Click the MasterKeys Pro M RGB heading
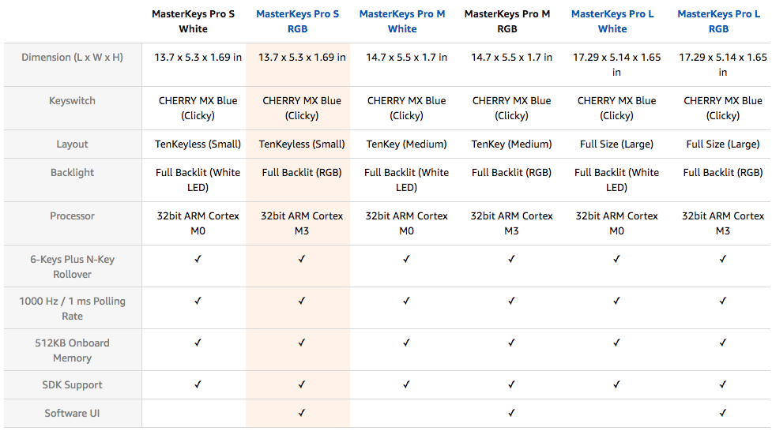This screenshot has width=772, height=431. pos(507,21)
